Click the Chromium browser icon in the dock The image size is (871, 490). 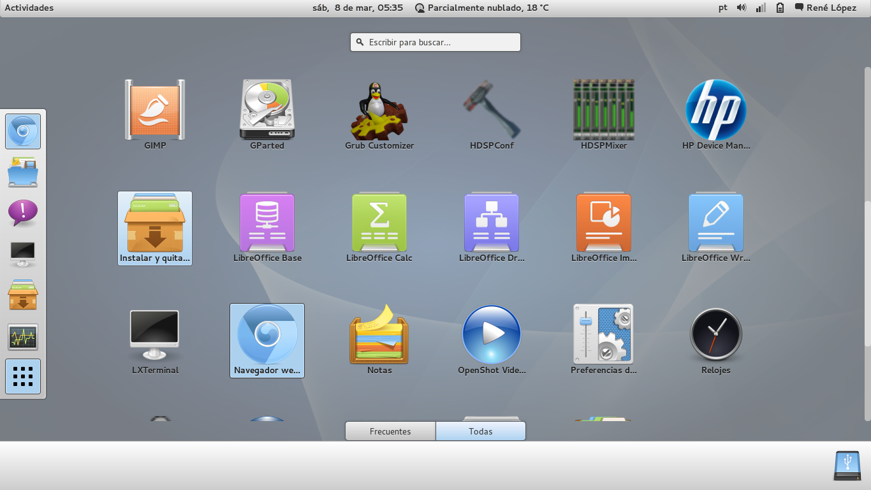pos(23,131)
